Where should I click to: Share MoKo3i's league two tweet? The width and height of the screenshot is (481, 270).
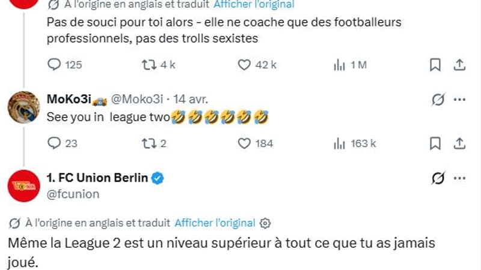click(459, 143)
